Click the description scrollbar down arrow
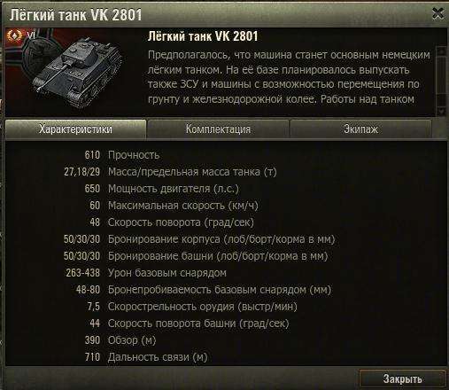Image resolution: width=449 pixels, height=390 pixels. click(x=442, y=112)
